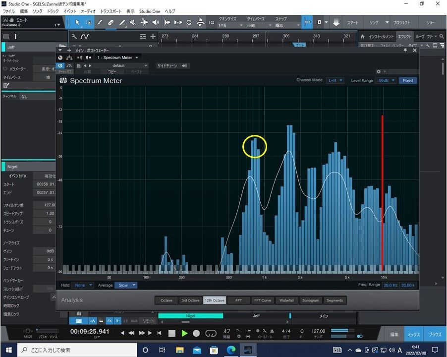
Task: Go to browser home icon
Action: click(362, 37)
